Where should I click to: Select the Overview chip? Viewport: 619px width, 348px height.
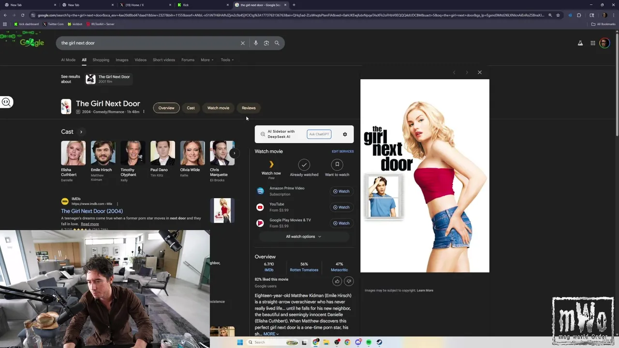166,108
